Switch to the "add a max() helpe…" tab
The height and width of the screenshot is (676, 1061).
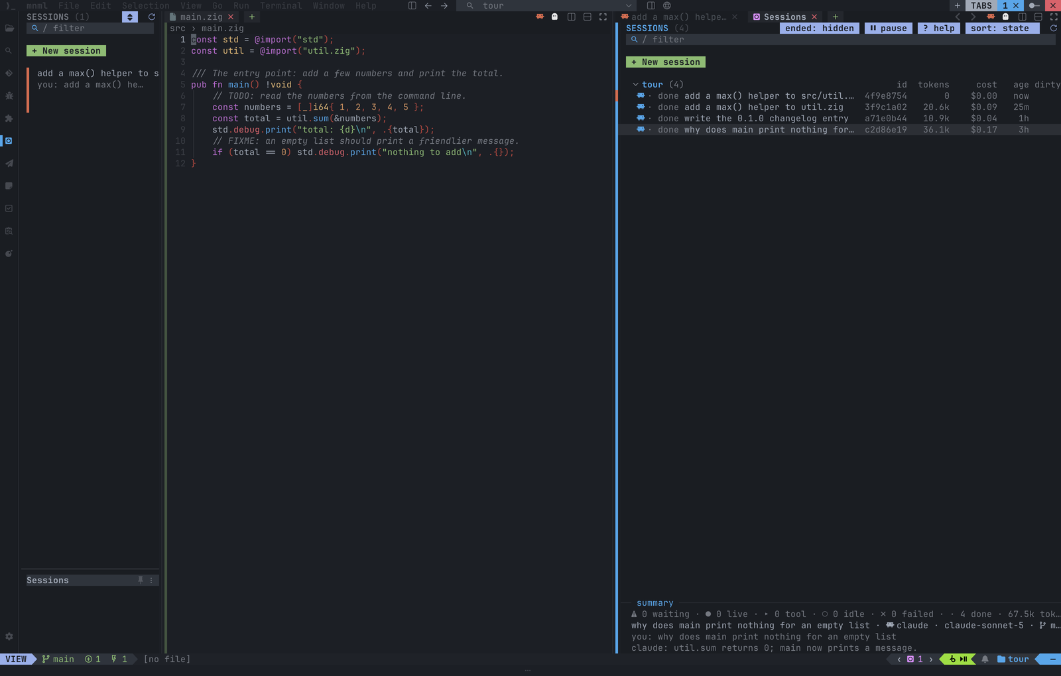679,17
